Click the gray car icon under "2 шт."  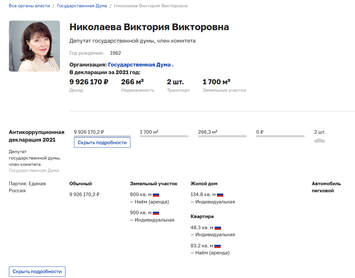pos(320,141)
